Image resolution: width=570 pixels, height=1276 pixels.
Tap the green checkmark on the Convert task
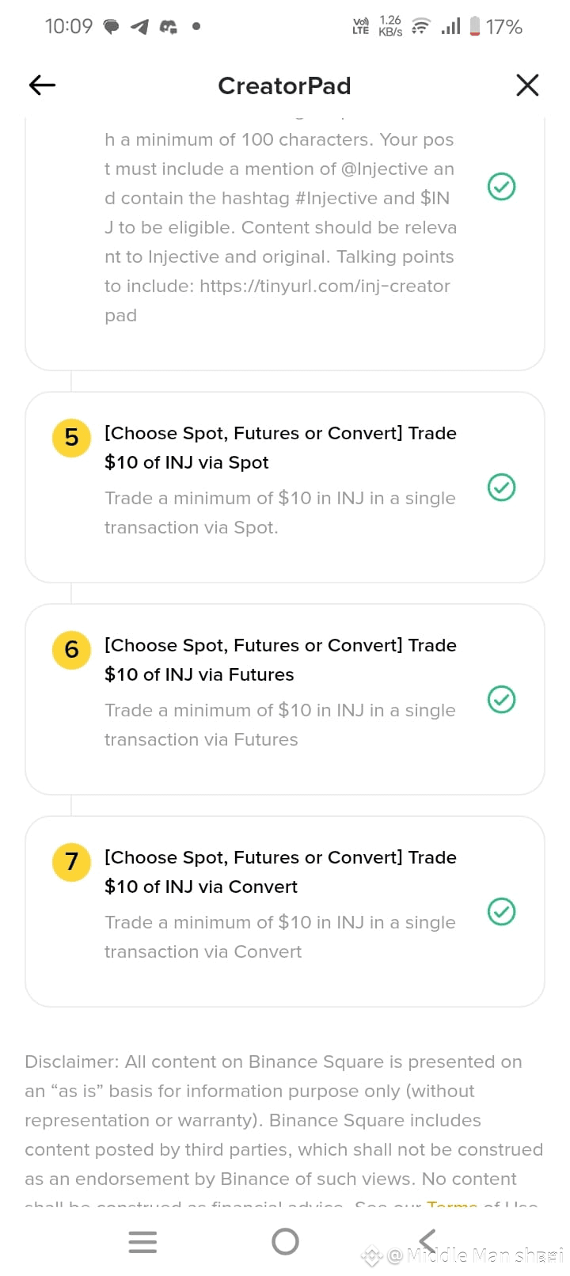pos(501,911)
